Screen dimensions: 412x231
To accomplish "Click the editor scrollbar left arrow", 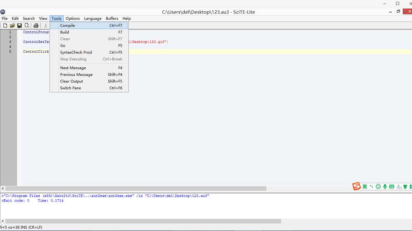I will click(3, 188).
